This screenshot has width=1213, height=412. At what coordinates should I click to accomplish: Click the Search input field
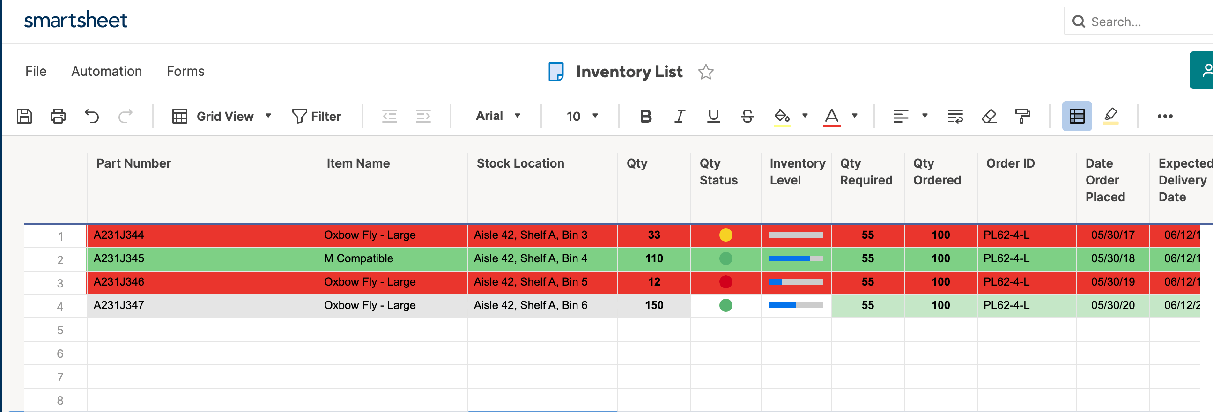(x=1144, y=22)
